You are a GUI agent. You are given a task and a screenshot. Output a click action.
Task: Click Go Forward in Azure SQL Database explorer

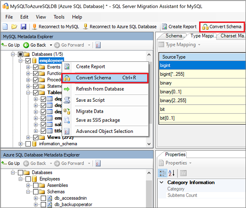point(69,164)
